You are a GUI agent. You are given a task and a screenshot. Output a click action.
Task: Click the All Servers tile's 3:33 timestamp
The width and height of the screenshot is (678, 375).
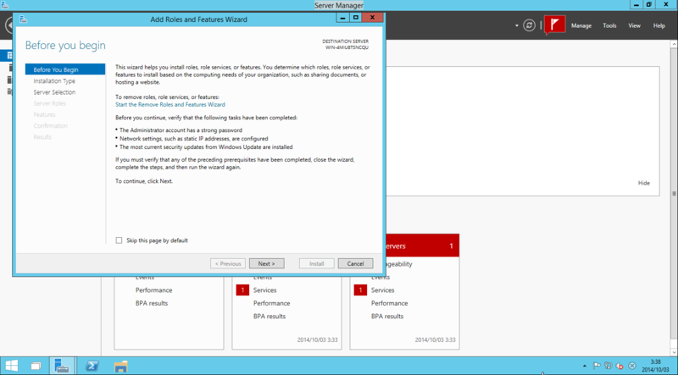click(x=435, y=340)
